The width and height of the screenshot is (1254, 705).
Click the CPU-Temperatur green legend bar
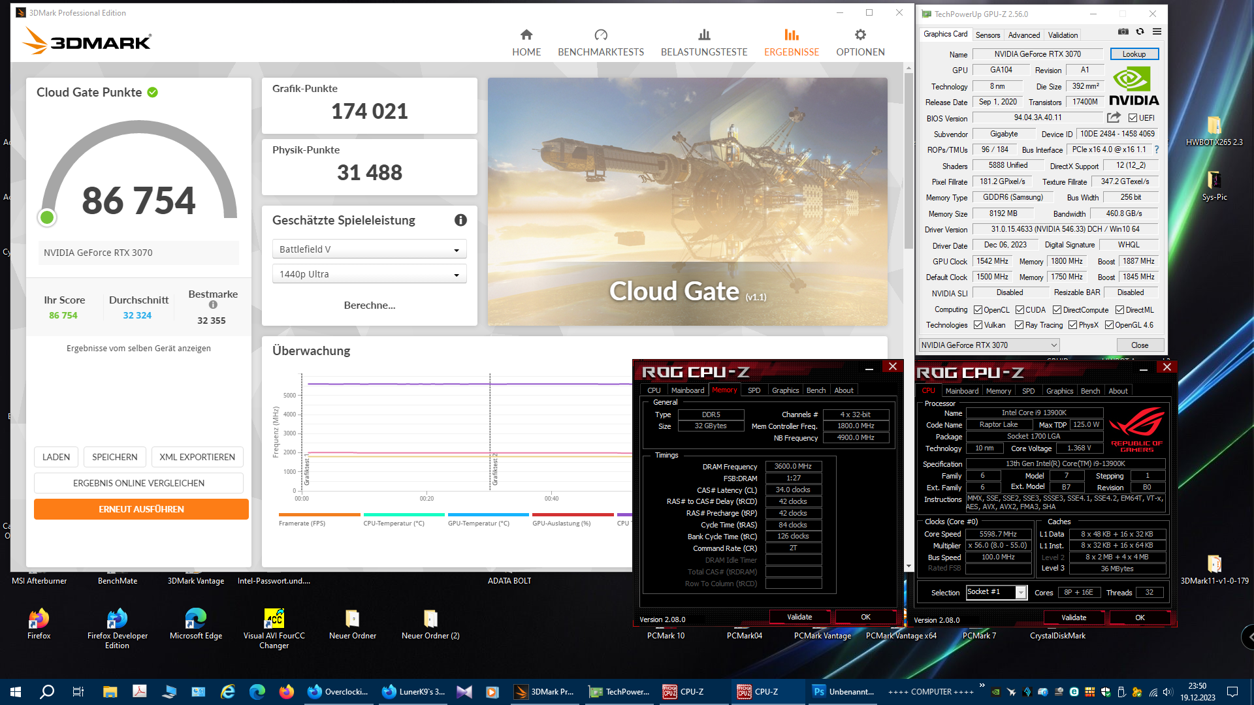(404, 514)
